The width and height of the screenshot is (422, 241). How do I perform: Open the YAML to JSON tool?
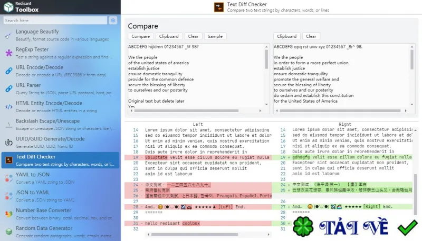pyautogui.click(x=60, y=178)
